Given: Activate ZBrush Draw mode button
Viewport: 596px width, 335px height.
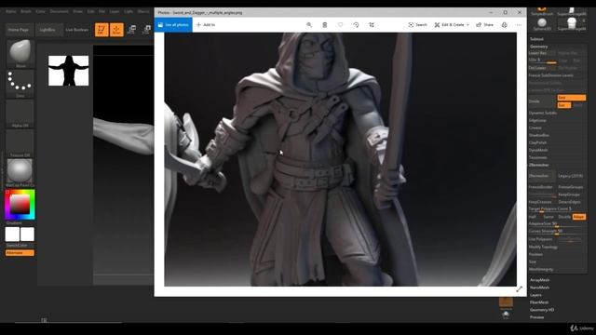Looking at the screenshot, I should click(x=116, y=30).
